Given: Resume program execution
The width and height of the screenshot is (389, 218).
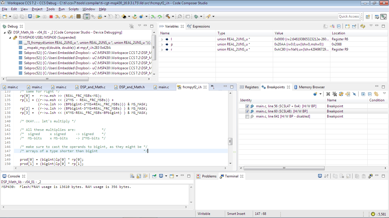Looking at the screenshot, I should tap(38, 16).
